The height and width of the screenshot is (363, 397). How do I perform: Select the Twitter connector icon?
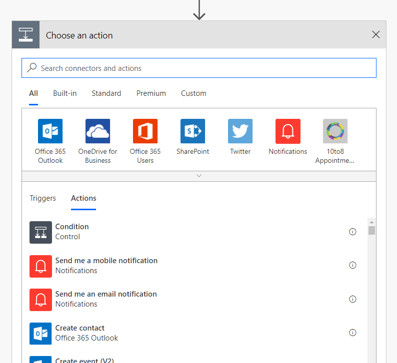(240, 131)
